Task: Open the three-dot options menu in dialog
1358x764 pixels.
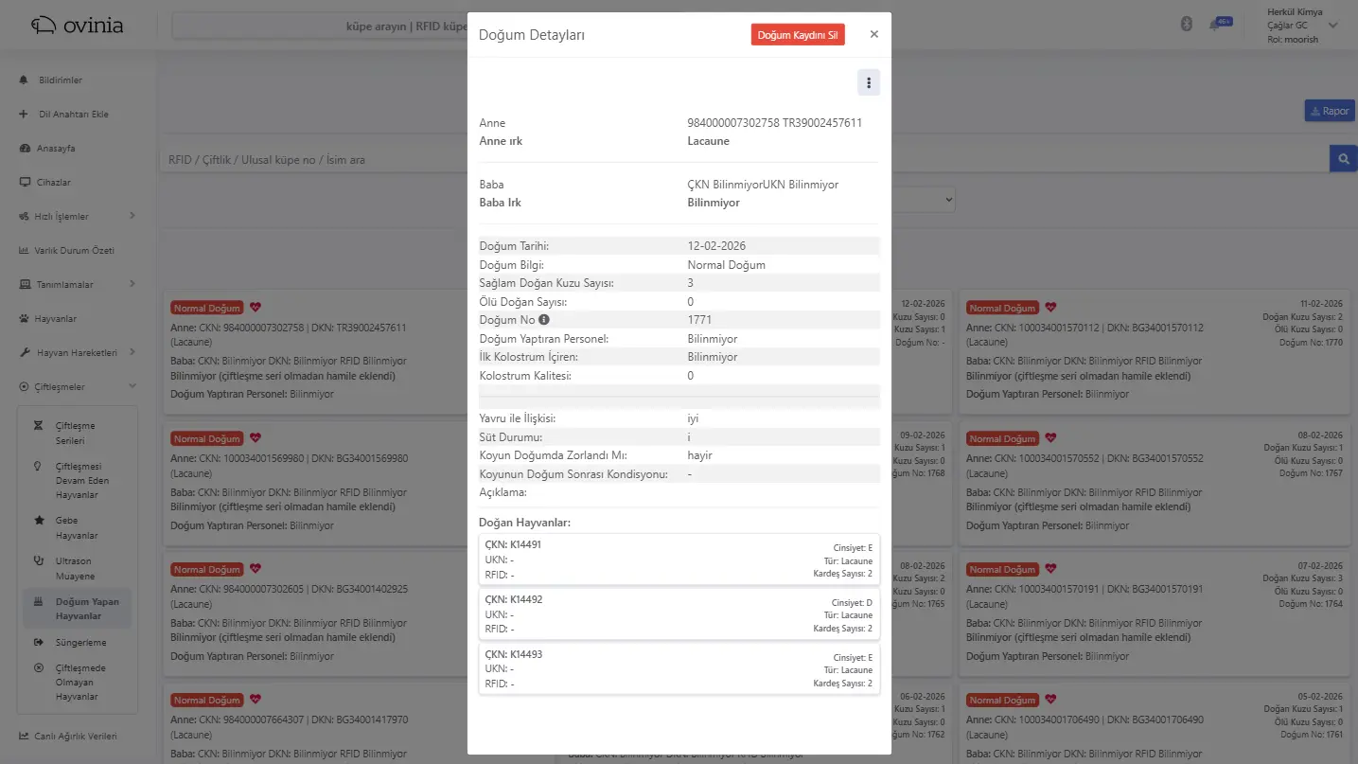Action: (868, 83)
